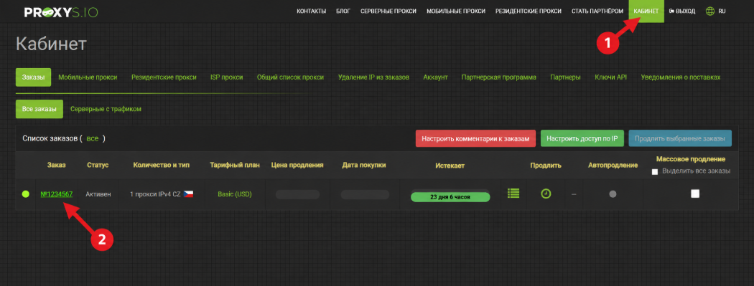The height and width of the screenshot is (286, 754).
Task: Click the '23 дня 6 часов' progress bar
Action: [450, 196]
